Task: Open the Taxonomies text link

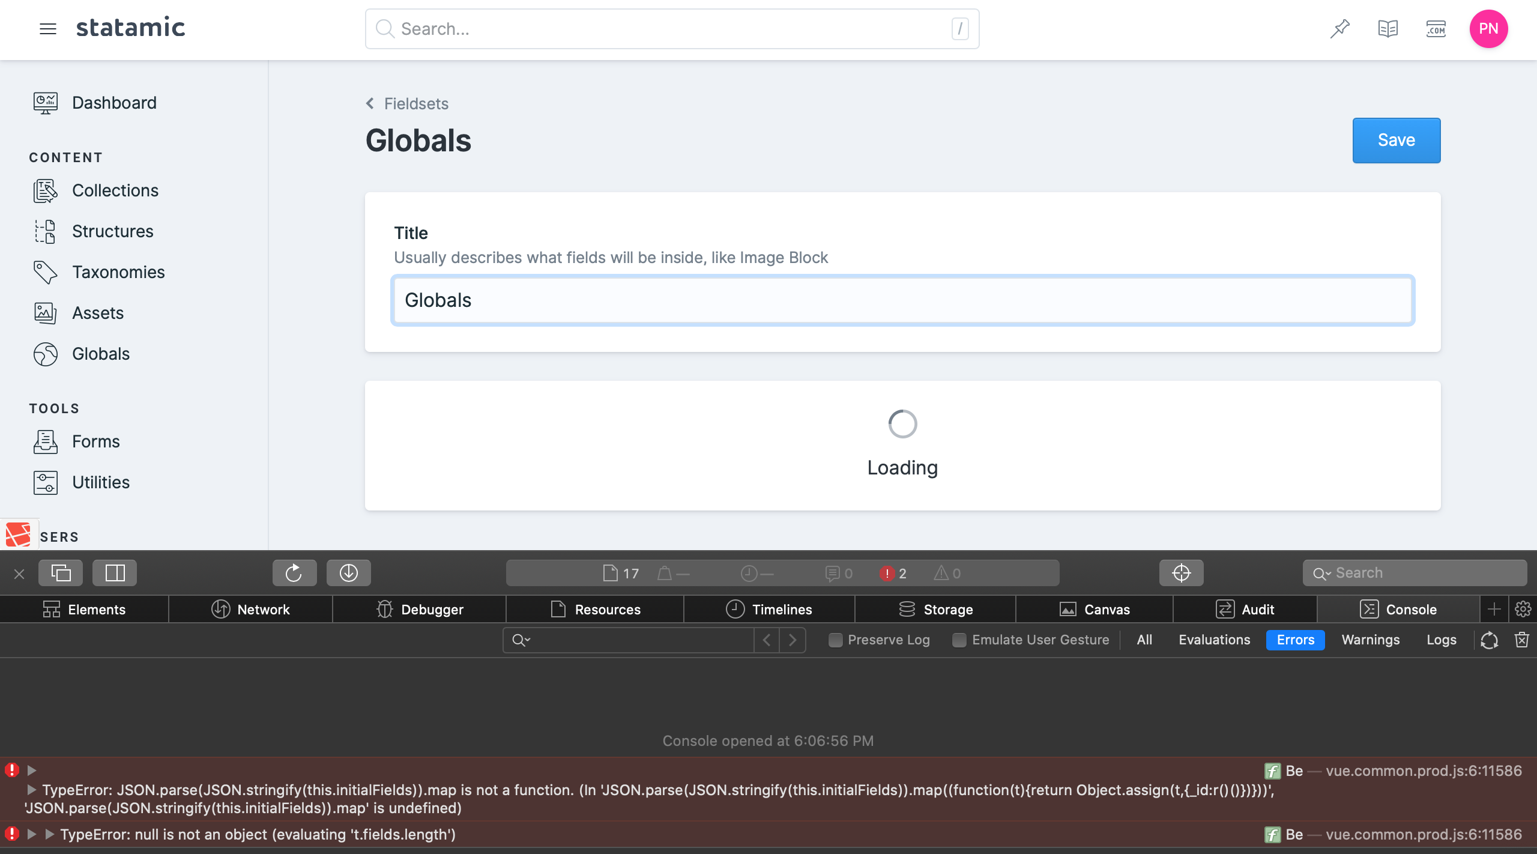Action: coord(118,272)
